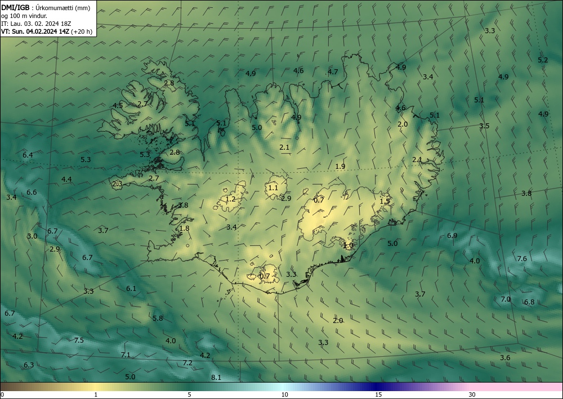Click the 6.3 value in the bottom-left
This screenshot has height=399, width=563.
pyautogui.click(x=29, y=365)
